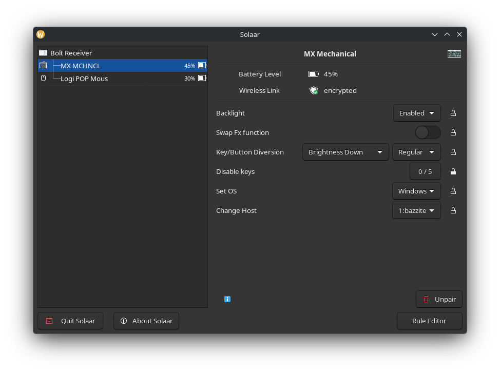Open the Set OS Windows dropdown
Image resolution: width=500 pixels, height=373 pixels.
(416, 191)
